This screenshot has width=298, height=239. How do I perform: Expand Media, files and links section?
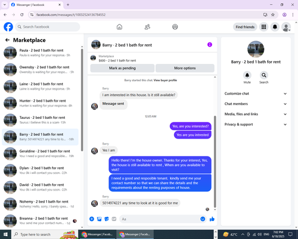pos(256,114)
